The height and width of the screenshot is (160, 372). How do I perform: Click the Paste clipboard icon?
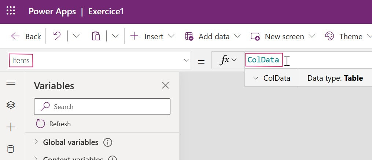[96, 36]
